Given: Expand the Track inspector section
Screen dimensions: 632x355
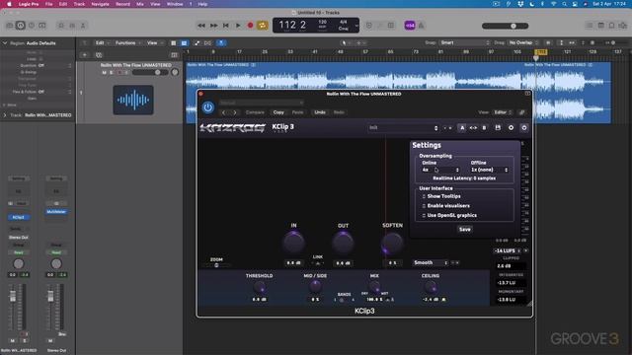Looking at the screenshot, I should pyautogui.click(x=5, y=115).
